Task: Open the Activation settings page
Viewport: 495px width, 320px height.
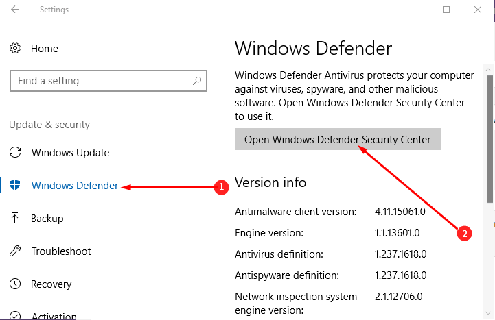Action: [x=54, y=316]
